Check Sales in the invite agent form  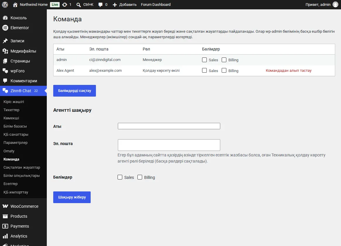(x=120, y=177)
